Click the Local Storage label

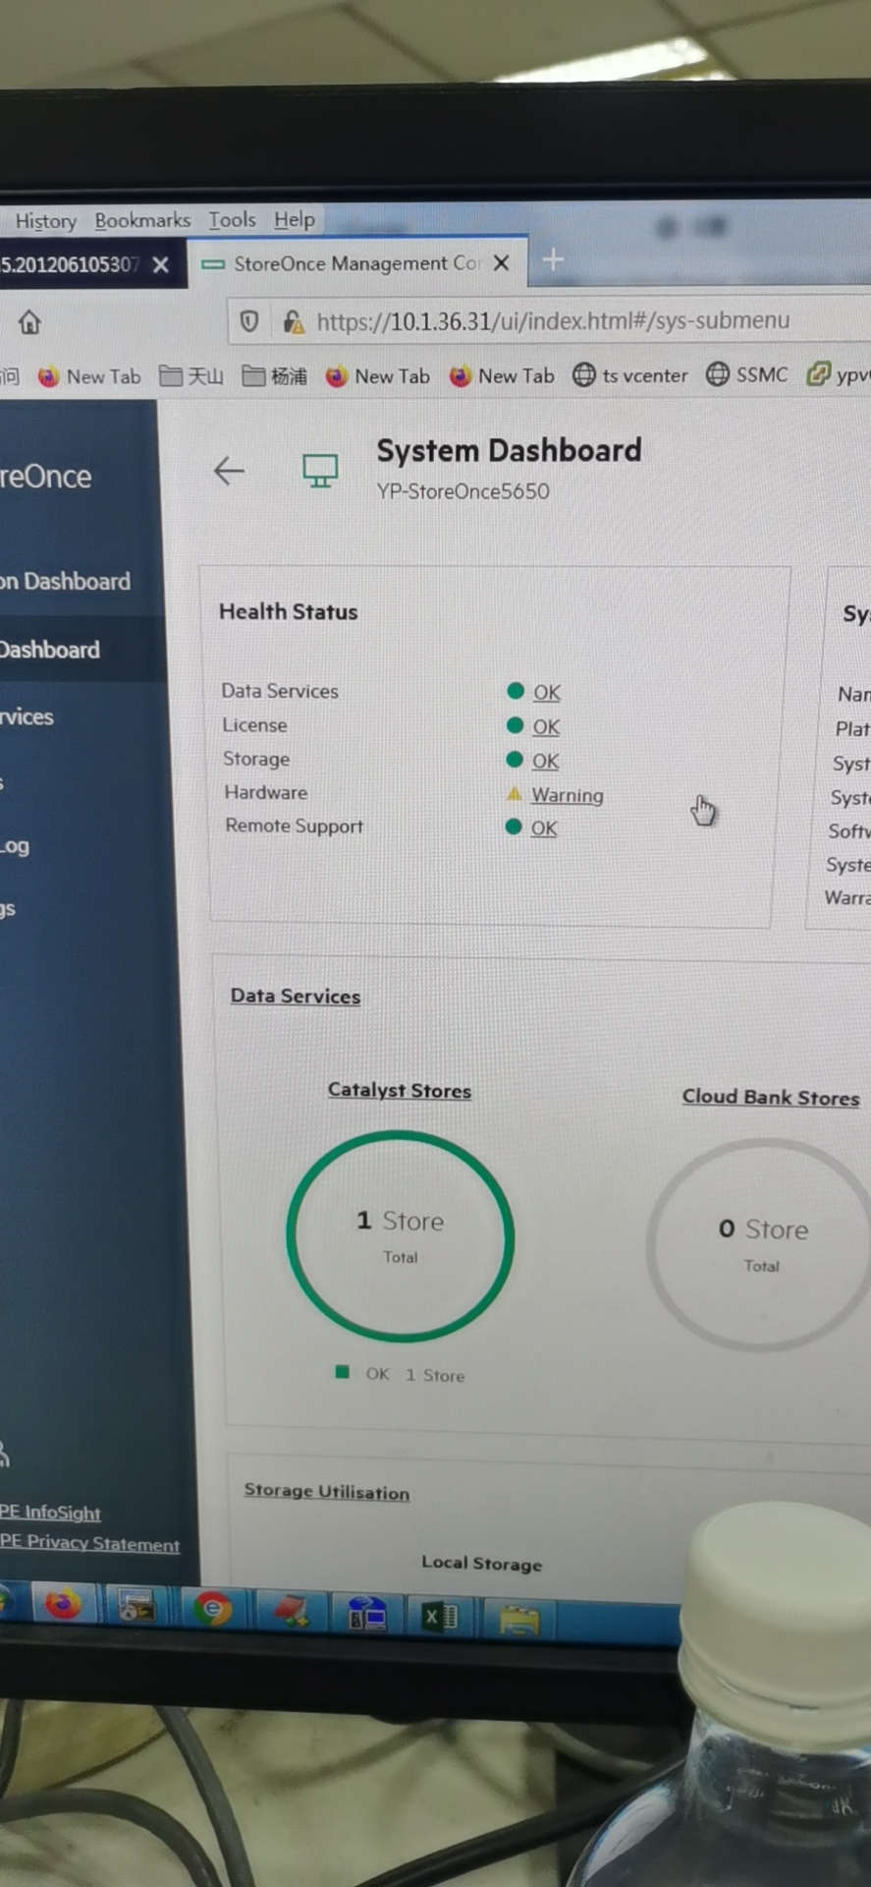(x=481, y=1563)
